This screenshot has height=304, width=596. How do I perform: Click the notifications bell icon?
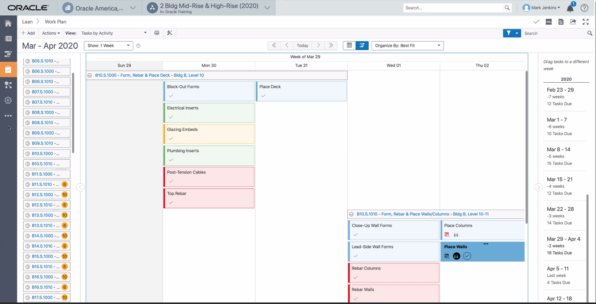[570, 8]
